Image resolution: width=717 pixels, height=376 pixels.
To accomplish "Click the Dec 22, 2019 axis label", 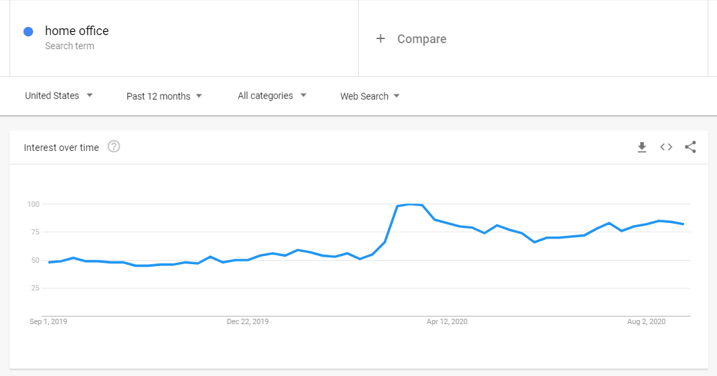I will click(x=248, y=321).
